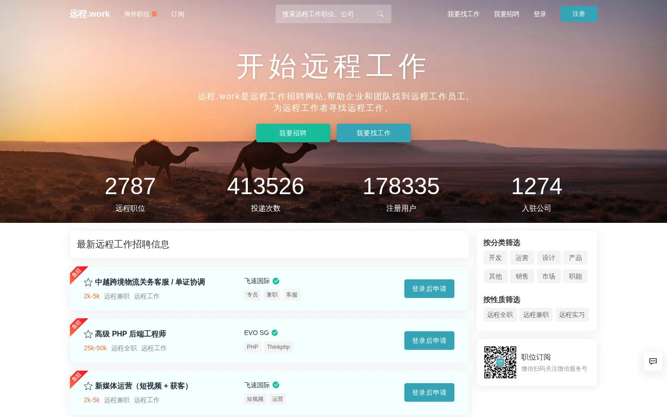Click the 专员 tag
667x417 pixels.
[x=252, y=295]
